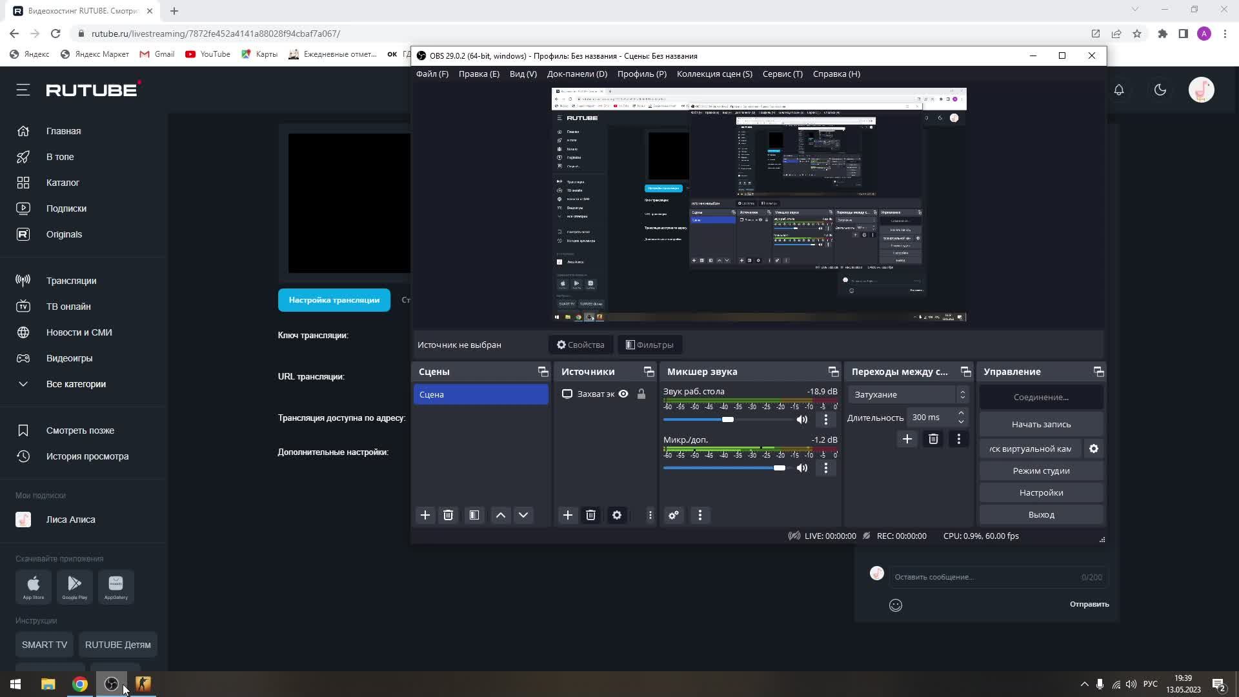Viewport: 1239px width, 697px height.
Task: Hide the screen capture source via eye icon
Action: tap(623, 394)
